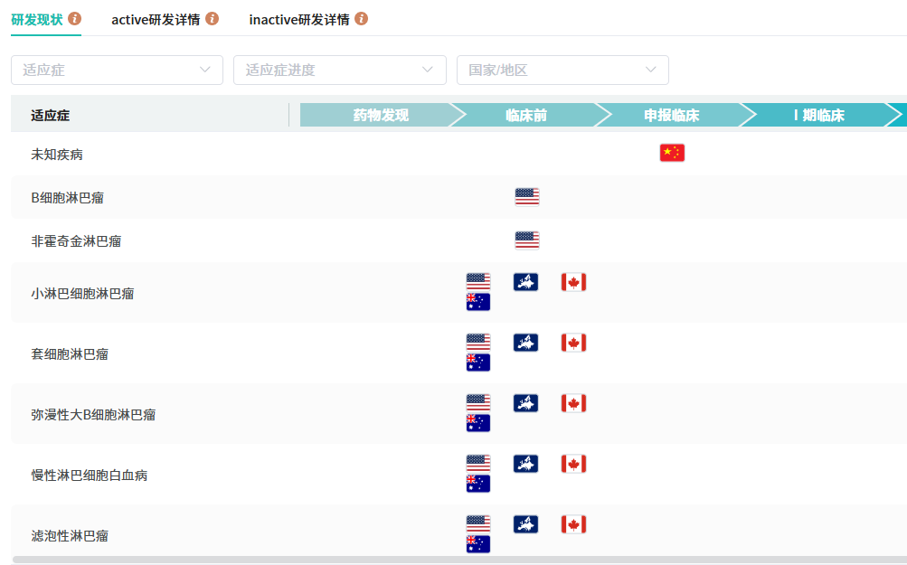Viewport: 907px width, 565px height.
Task: Click the Australia flag in 滤泡性淋巴瘤 row
Action: point(478,544)
